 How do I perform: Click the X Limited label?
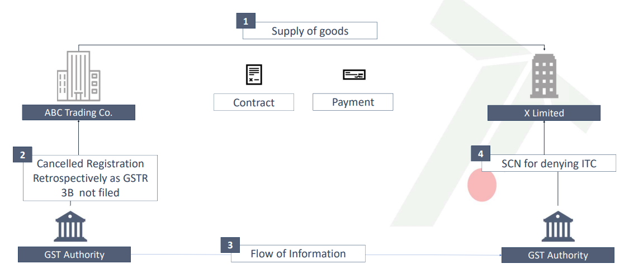click(x=543, y=113)
